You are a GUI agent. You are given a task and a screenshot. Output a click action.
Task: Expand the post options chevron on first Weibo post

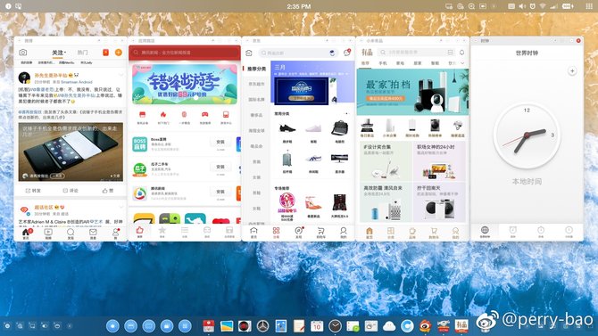pos(120,74)
